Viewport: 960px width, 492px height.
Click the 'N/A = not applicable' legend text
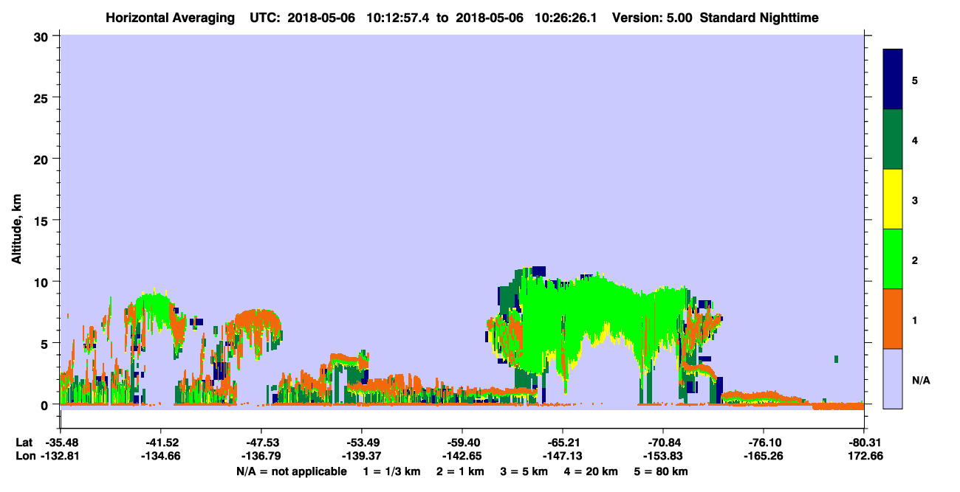pyautogui.click(x=291, y=471)
